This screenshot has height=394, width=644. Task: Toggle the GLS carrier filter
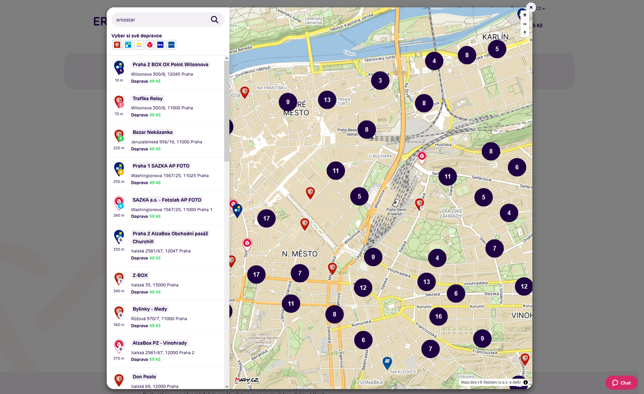click(x=161, y=45)
